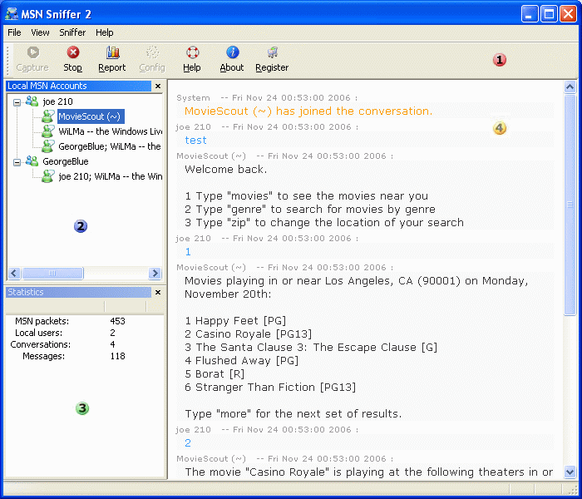Click the GeorgeBlue account icon
The image size is (582, 499).
click(32, 161)
